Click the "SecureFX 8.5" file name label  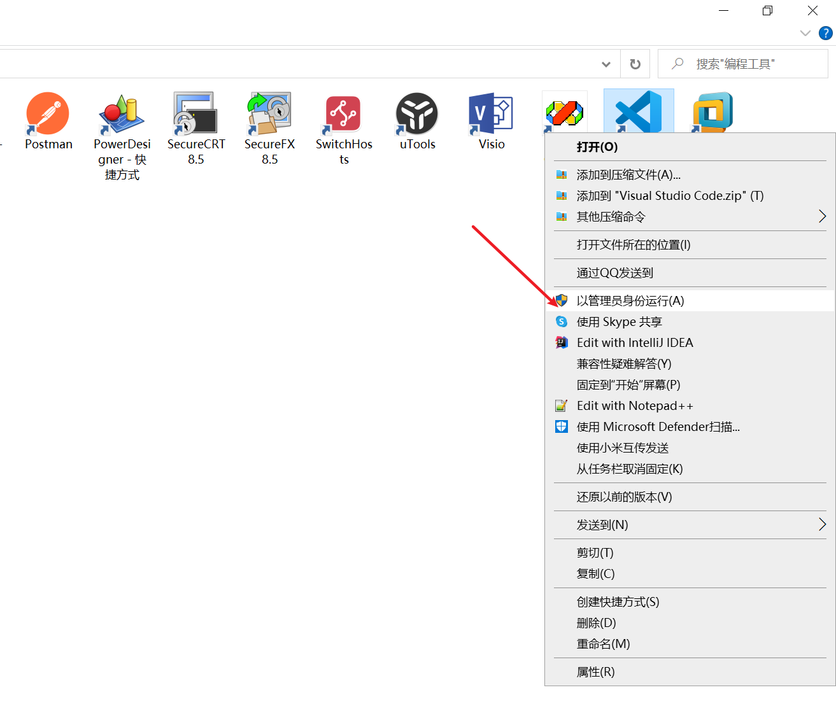click(270, 152)
